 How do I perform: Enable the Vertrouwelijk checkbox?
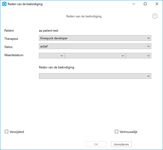click(x=116, y=132)
